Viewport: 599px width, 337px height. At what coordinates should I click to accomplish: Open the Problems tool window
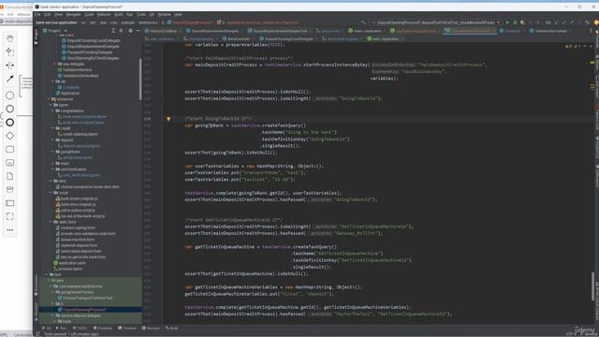pos(103,328)
